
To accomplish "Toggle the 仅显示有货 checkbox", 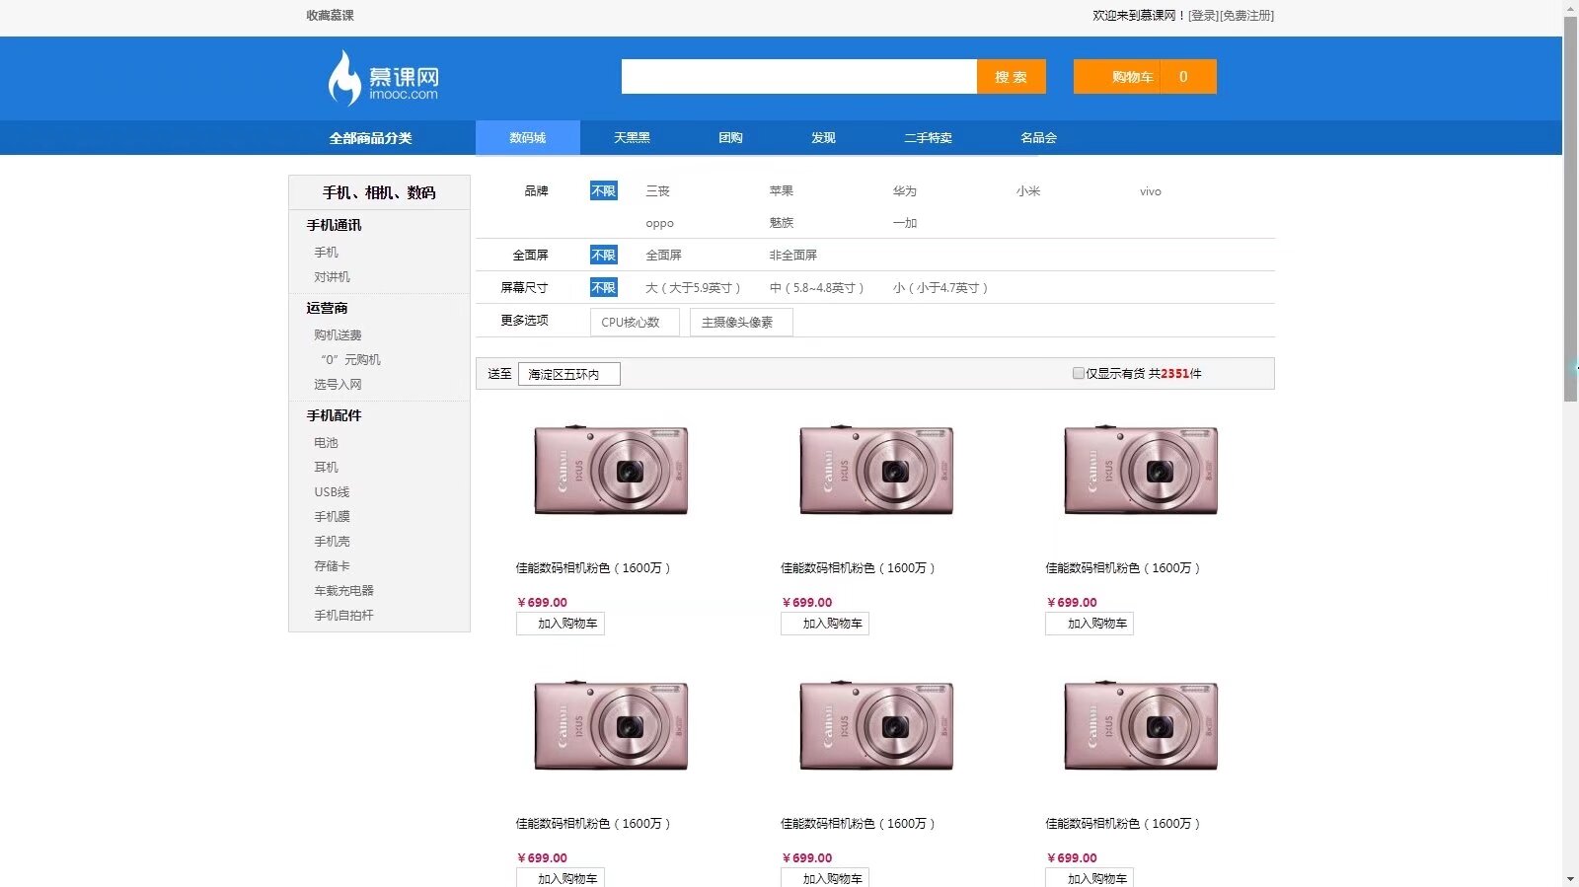I will pos(1079,373).
